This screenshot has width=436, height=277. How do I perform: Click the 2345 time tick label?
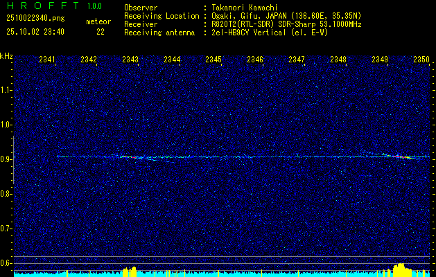click(213, 60)
